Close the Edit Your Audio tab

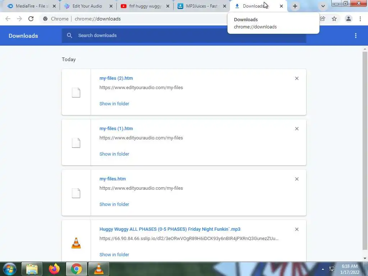111,6
